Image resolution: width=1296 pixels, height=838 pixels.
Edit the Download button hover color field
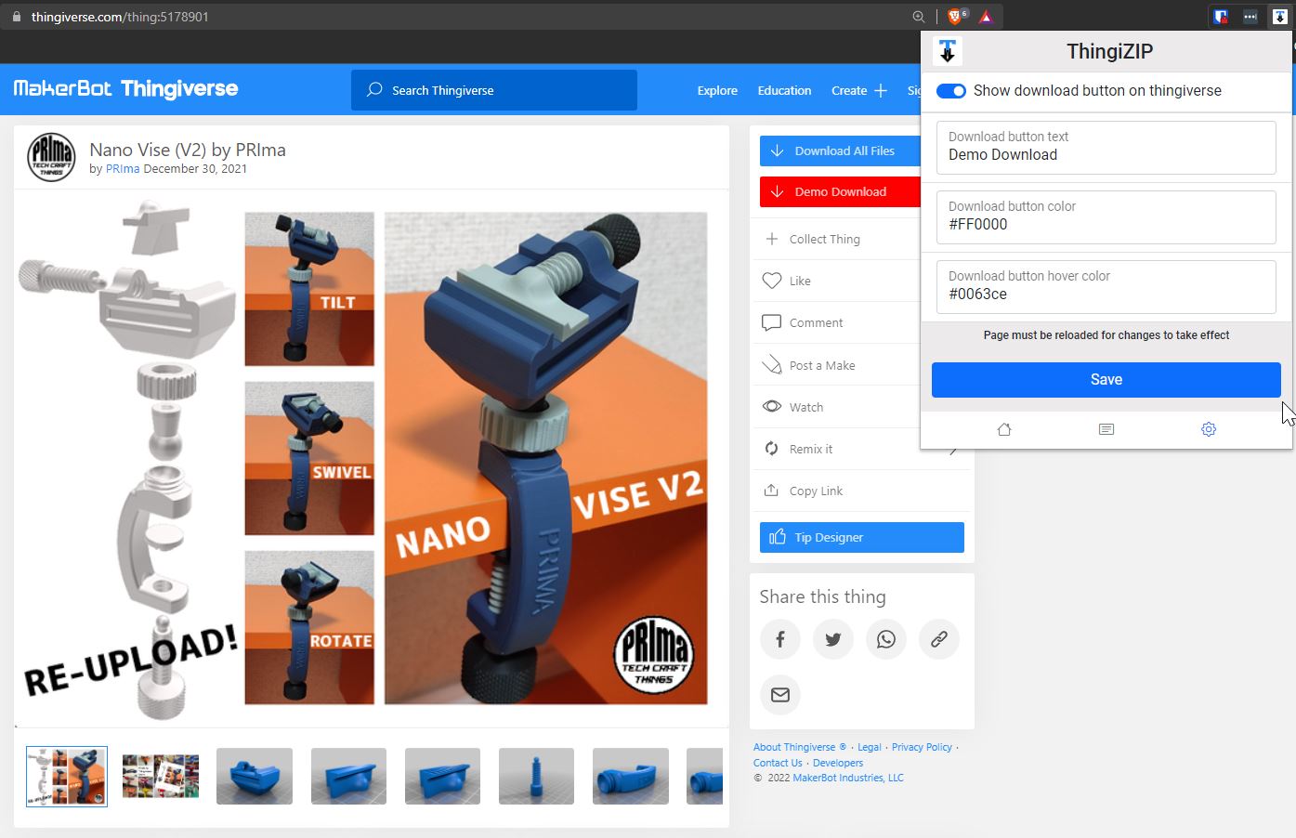1106,286
